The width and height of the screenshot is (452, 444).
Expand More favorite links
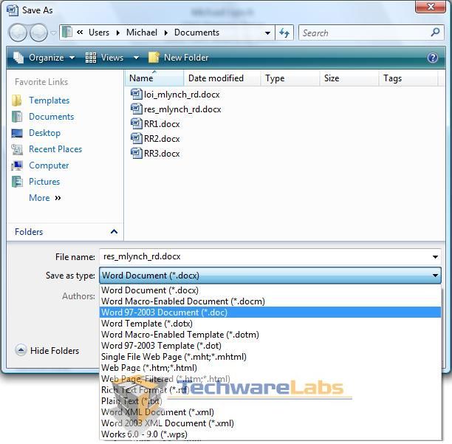click(45, 198)
